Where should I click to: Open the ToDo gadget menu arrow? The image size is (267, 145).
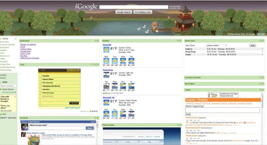coord(95,65)
